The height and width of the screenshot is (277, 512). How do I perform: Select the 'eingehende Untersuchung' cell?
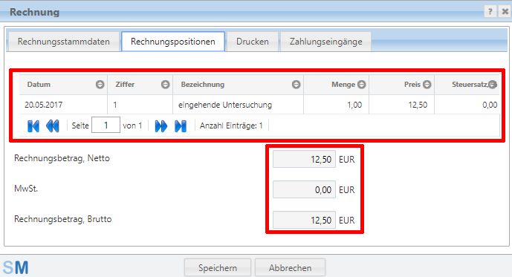tap(238, 105)
